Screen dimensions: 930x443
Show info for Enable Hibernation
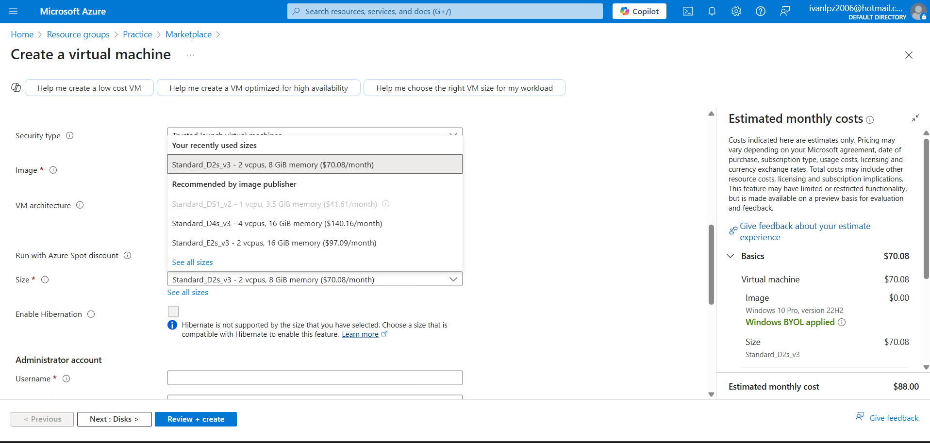91,314
